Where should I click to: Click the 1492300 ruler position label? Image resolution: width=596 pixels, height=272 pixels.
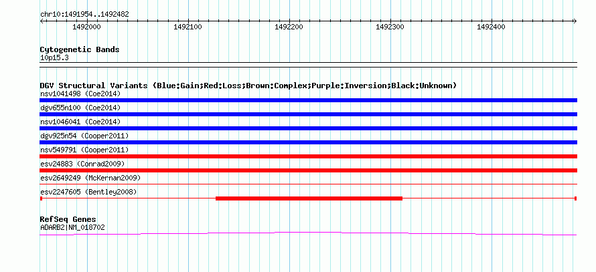click(x=390, y=27)
